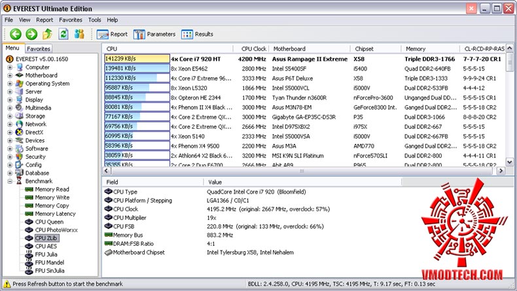
Task: Switch to the Favorites tab
Action: (39, 48)
